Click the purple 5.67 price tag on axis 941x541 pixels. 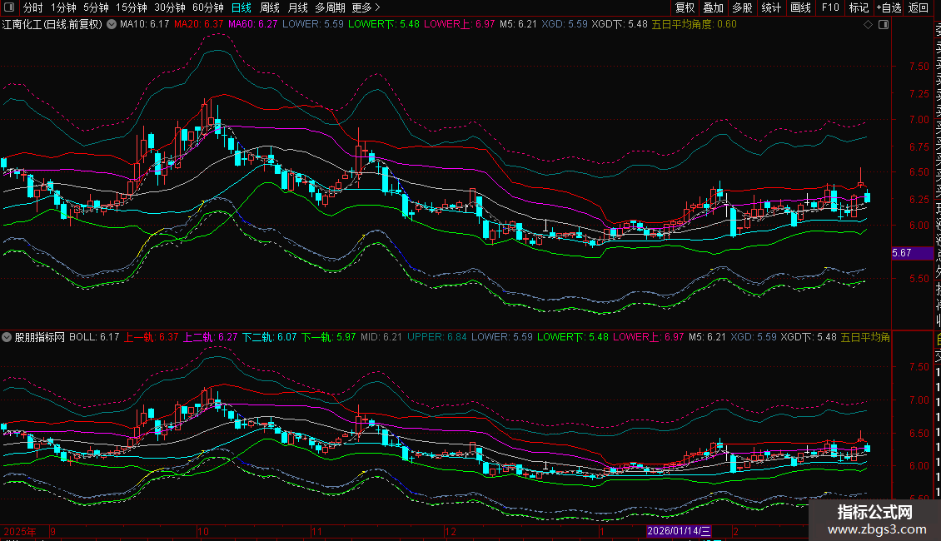pos(912,253)
